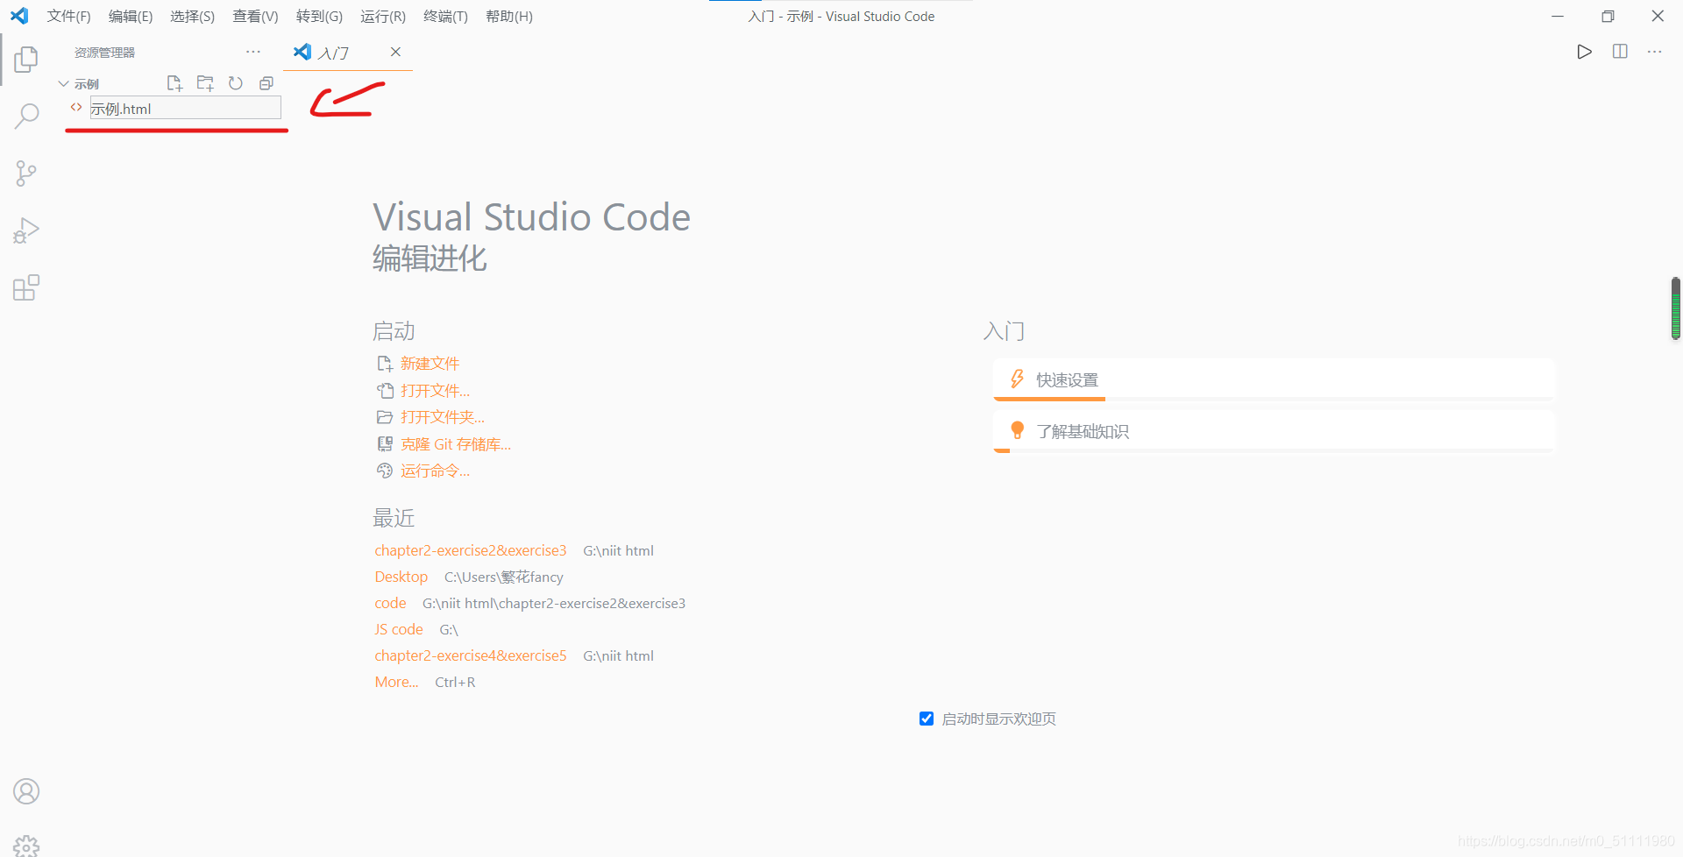The image size is (1683, 857).
Task: Click the 运行命令... link
Action: pyautogui.click(x=435, y=471)
